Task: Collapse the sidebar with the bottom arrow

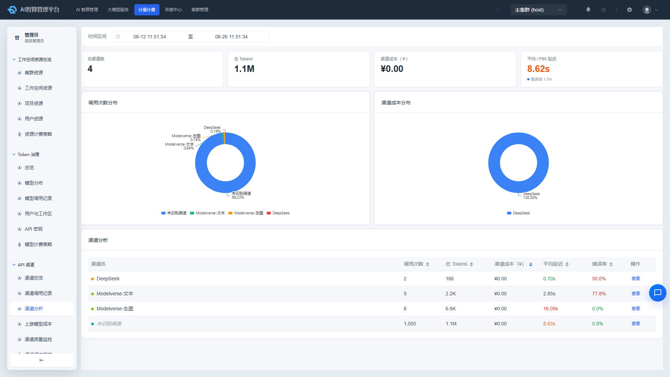Action: point(42,360)
